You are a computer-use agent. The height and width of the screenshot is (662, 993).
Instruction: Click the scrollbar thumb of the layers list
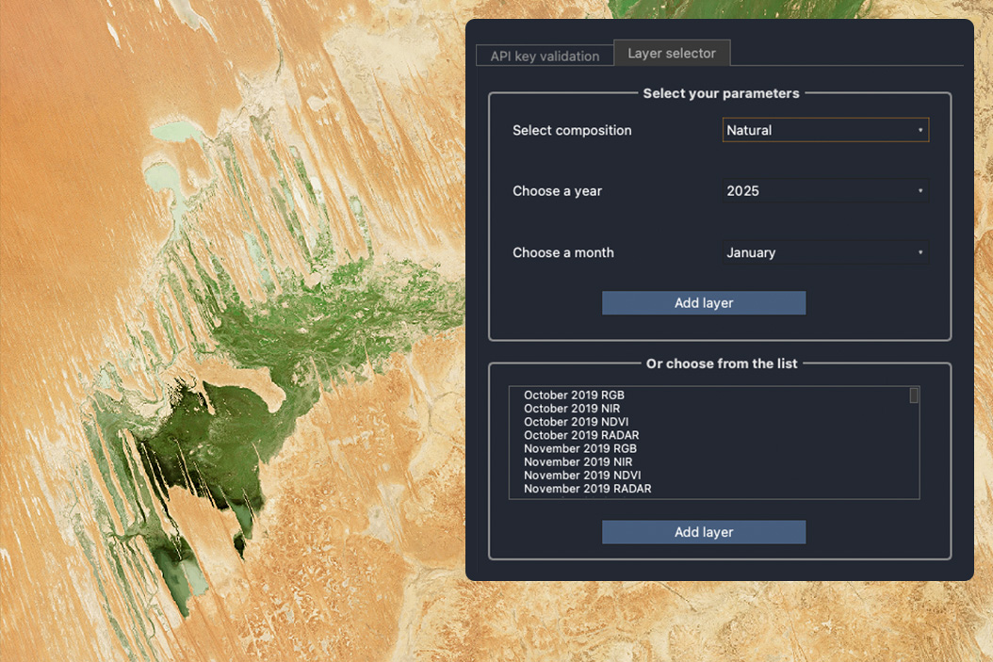(913, 396)
